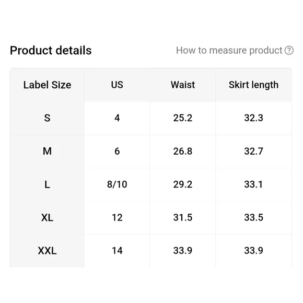303x303 pixels.
Task: Click US size 14 cell
Action: point(117,251)
